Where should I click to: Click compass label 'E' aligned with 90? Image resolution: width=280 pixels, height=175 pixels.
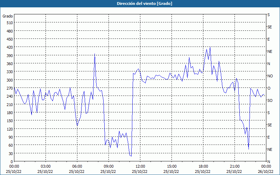tap(268, 137)
